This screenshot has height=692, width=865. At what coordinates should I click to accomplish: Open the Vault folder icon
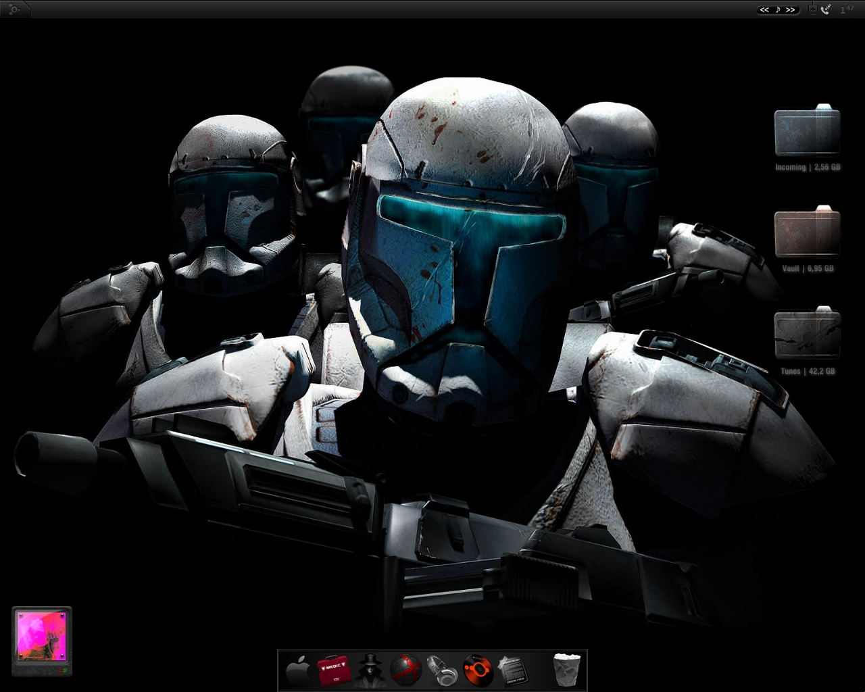(x=807, y=232)
